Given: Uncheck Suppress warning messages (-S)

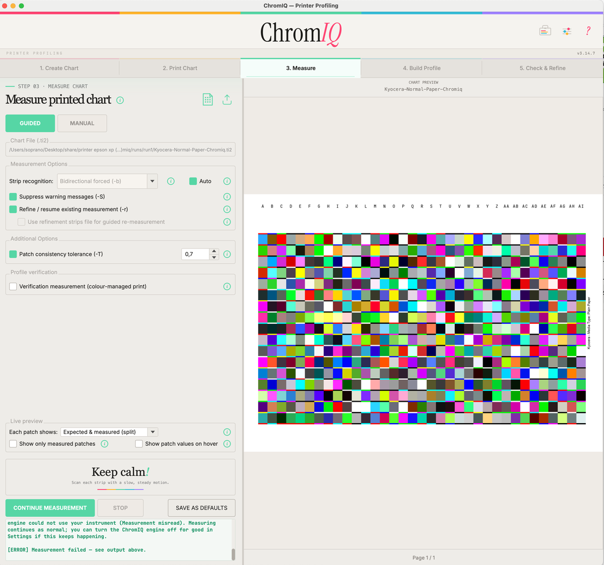Looking at the screenshot, I should tap(13, 197).
